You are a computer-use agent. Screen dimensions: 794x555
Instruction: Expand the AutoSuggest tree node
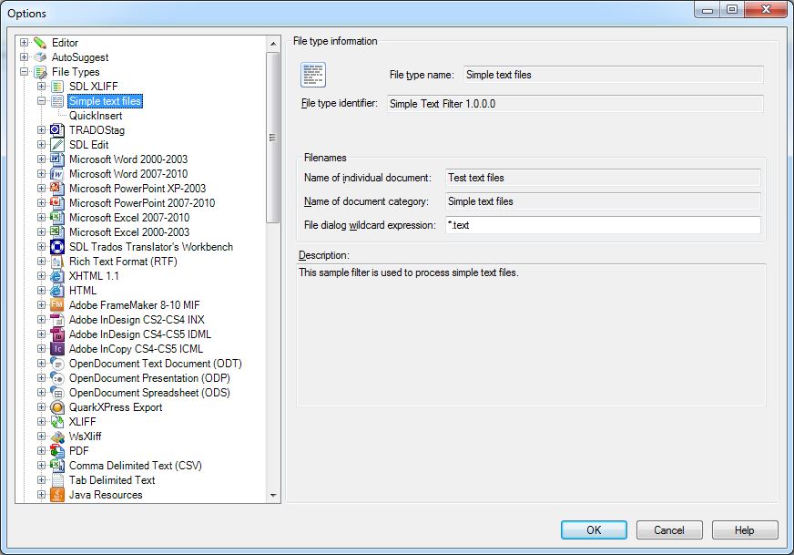tap(24, 57)
